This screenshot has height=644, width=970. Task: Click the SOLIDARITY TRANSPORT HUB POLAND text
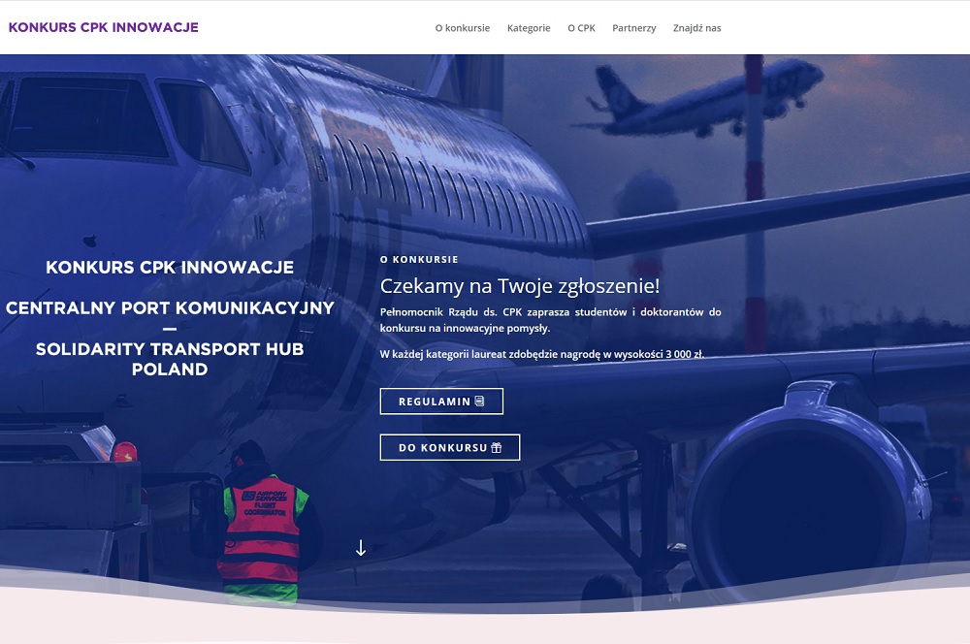tap(170, 359)
